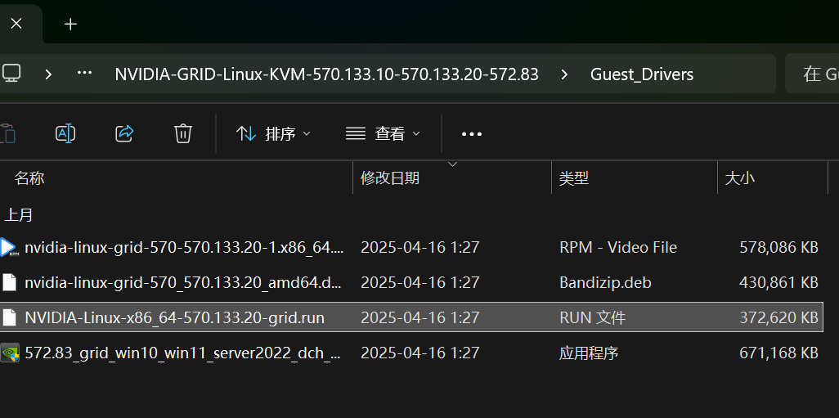Open the See more ellipsis menu
839x418 pixels.
click(x=471, y=134)
